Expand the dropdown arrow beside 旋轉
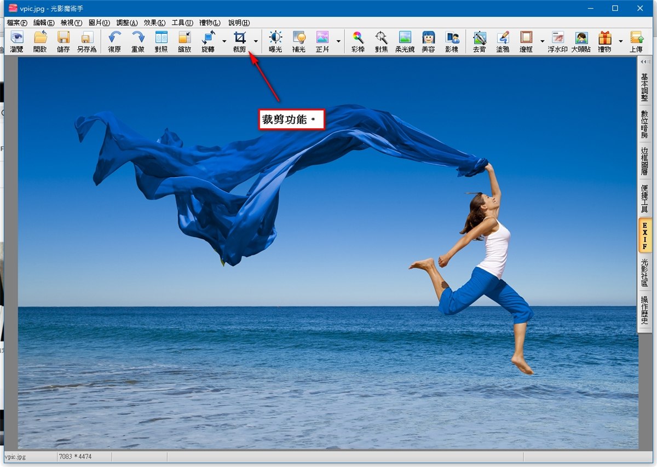Viewport: 657px width, 467px height. 224,41
